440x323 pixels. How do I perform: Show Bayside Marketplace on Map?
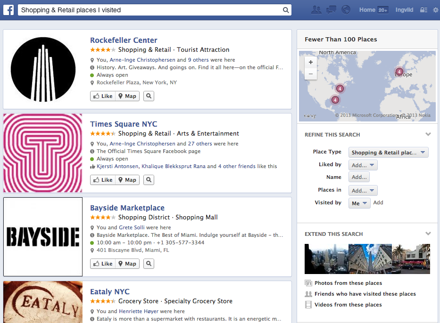[x=127, y=264]
